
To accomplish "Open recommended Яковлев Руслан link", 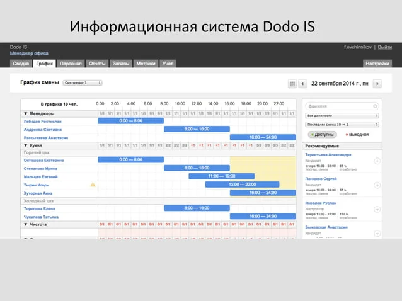I will coord(321,203).
